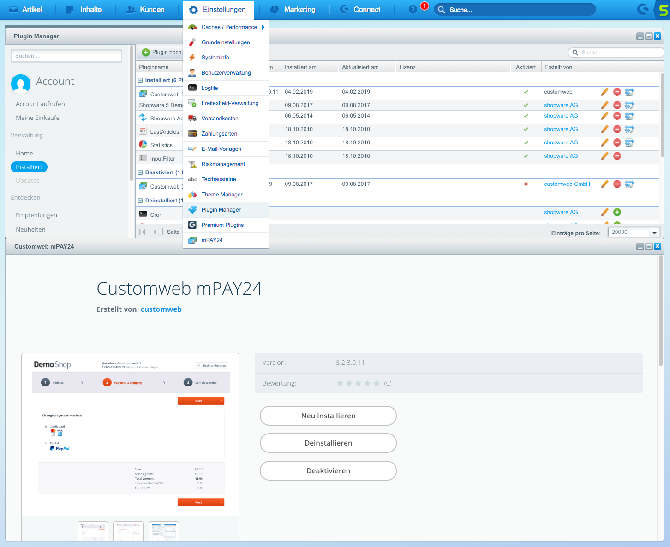Click the Plugin hochladen plus icon

146,53
